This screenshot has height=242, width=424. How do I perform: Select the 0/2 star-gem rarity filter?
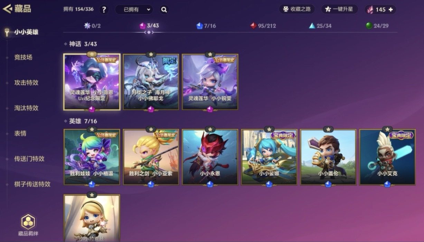[92, 26]
